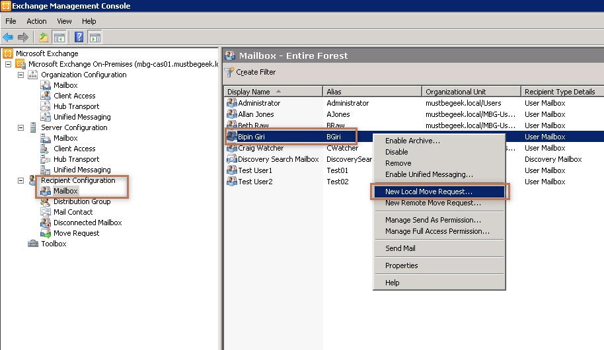Select Enable Archive in context menu
The height and width of the screenshot is (350, 604).
[439, 141]
